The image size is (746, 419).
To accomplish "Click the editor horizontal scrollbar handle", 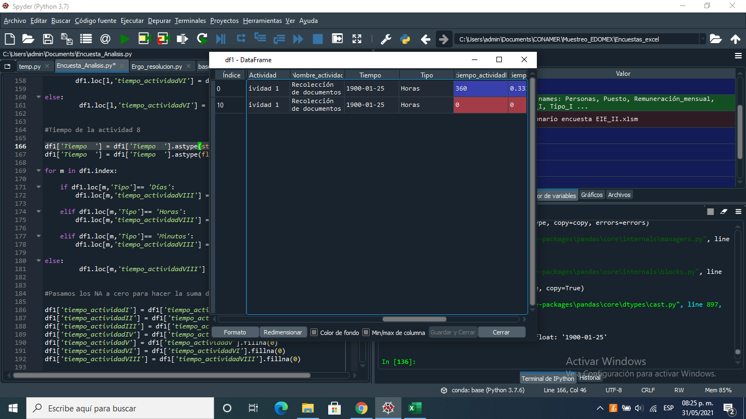I will tap(161, 375).
